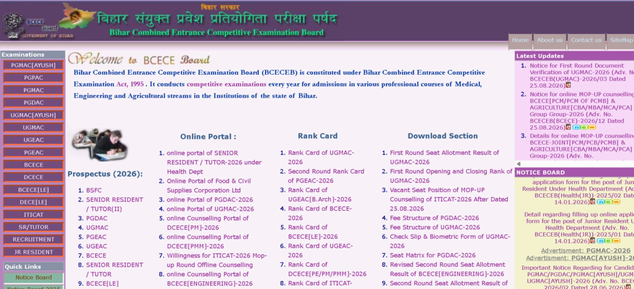Open UGMAC link in Prospectus list
The image size is (634, 289).
(x=97, y=227)
